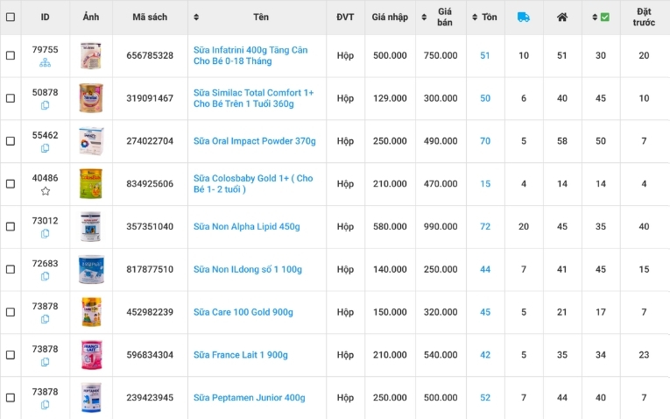Screen dimensions: 670x419
Task: Open the Sữa Care 100 Gold product thumbnail
Action: tap(91, 312)
